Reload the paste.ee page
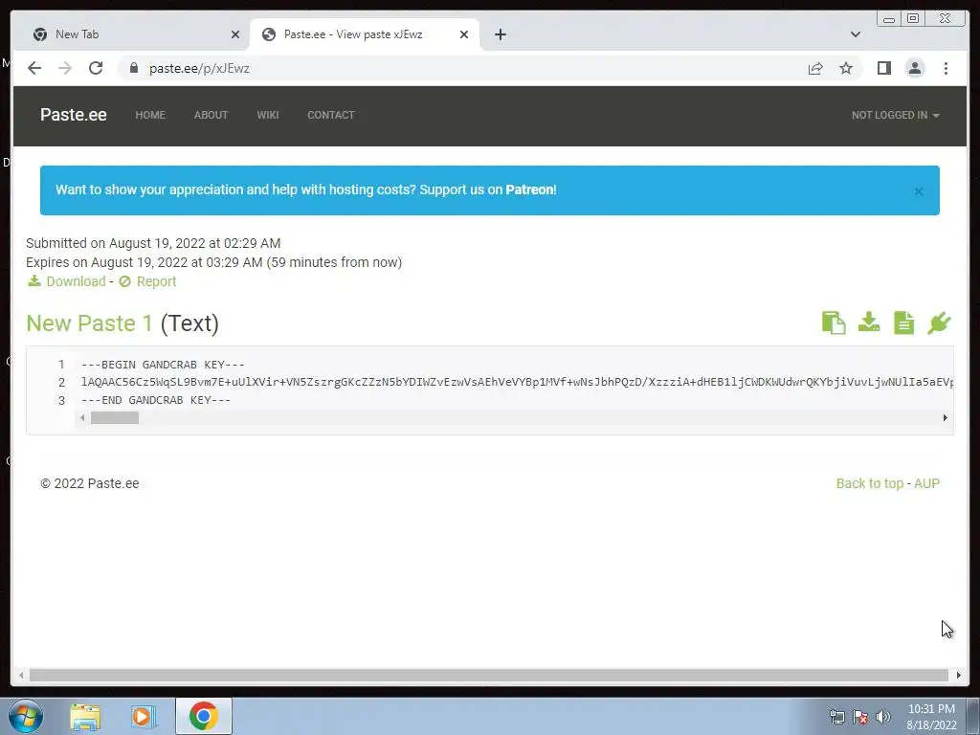The width and height of the screenshot is (980, 735). tap(96, 68)
